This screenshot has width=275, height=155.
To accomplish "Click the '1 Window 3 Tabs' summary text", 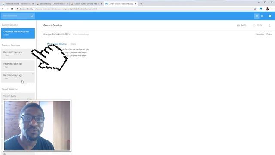I will click(263, 34).
